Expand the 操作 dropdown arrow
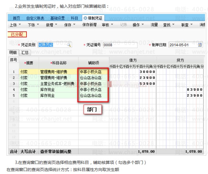 (143, 24)
